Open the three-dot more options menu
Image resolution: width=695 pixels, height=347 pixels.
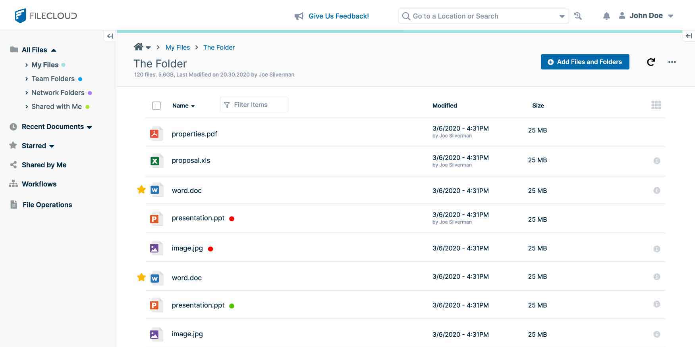click(x=672, y=62)
